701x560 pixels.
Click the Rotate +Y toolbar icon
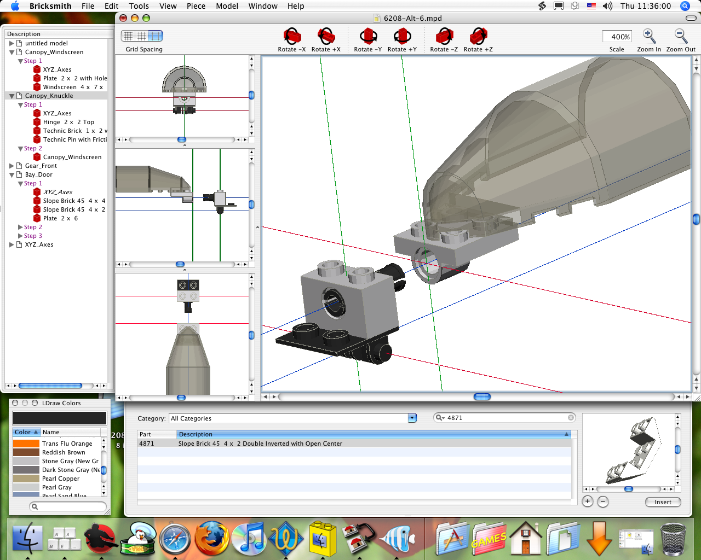click(402, 37)
